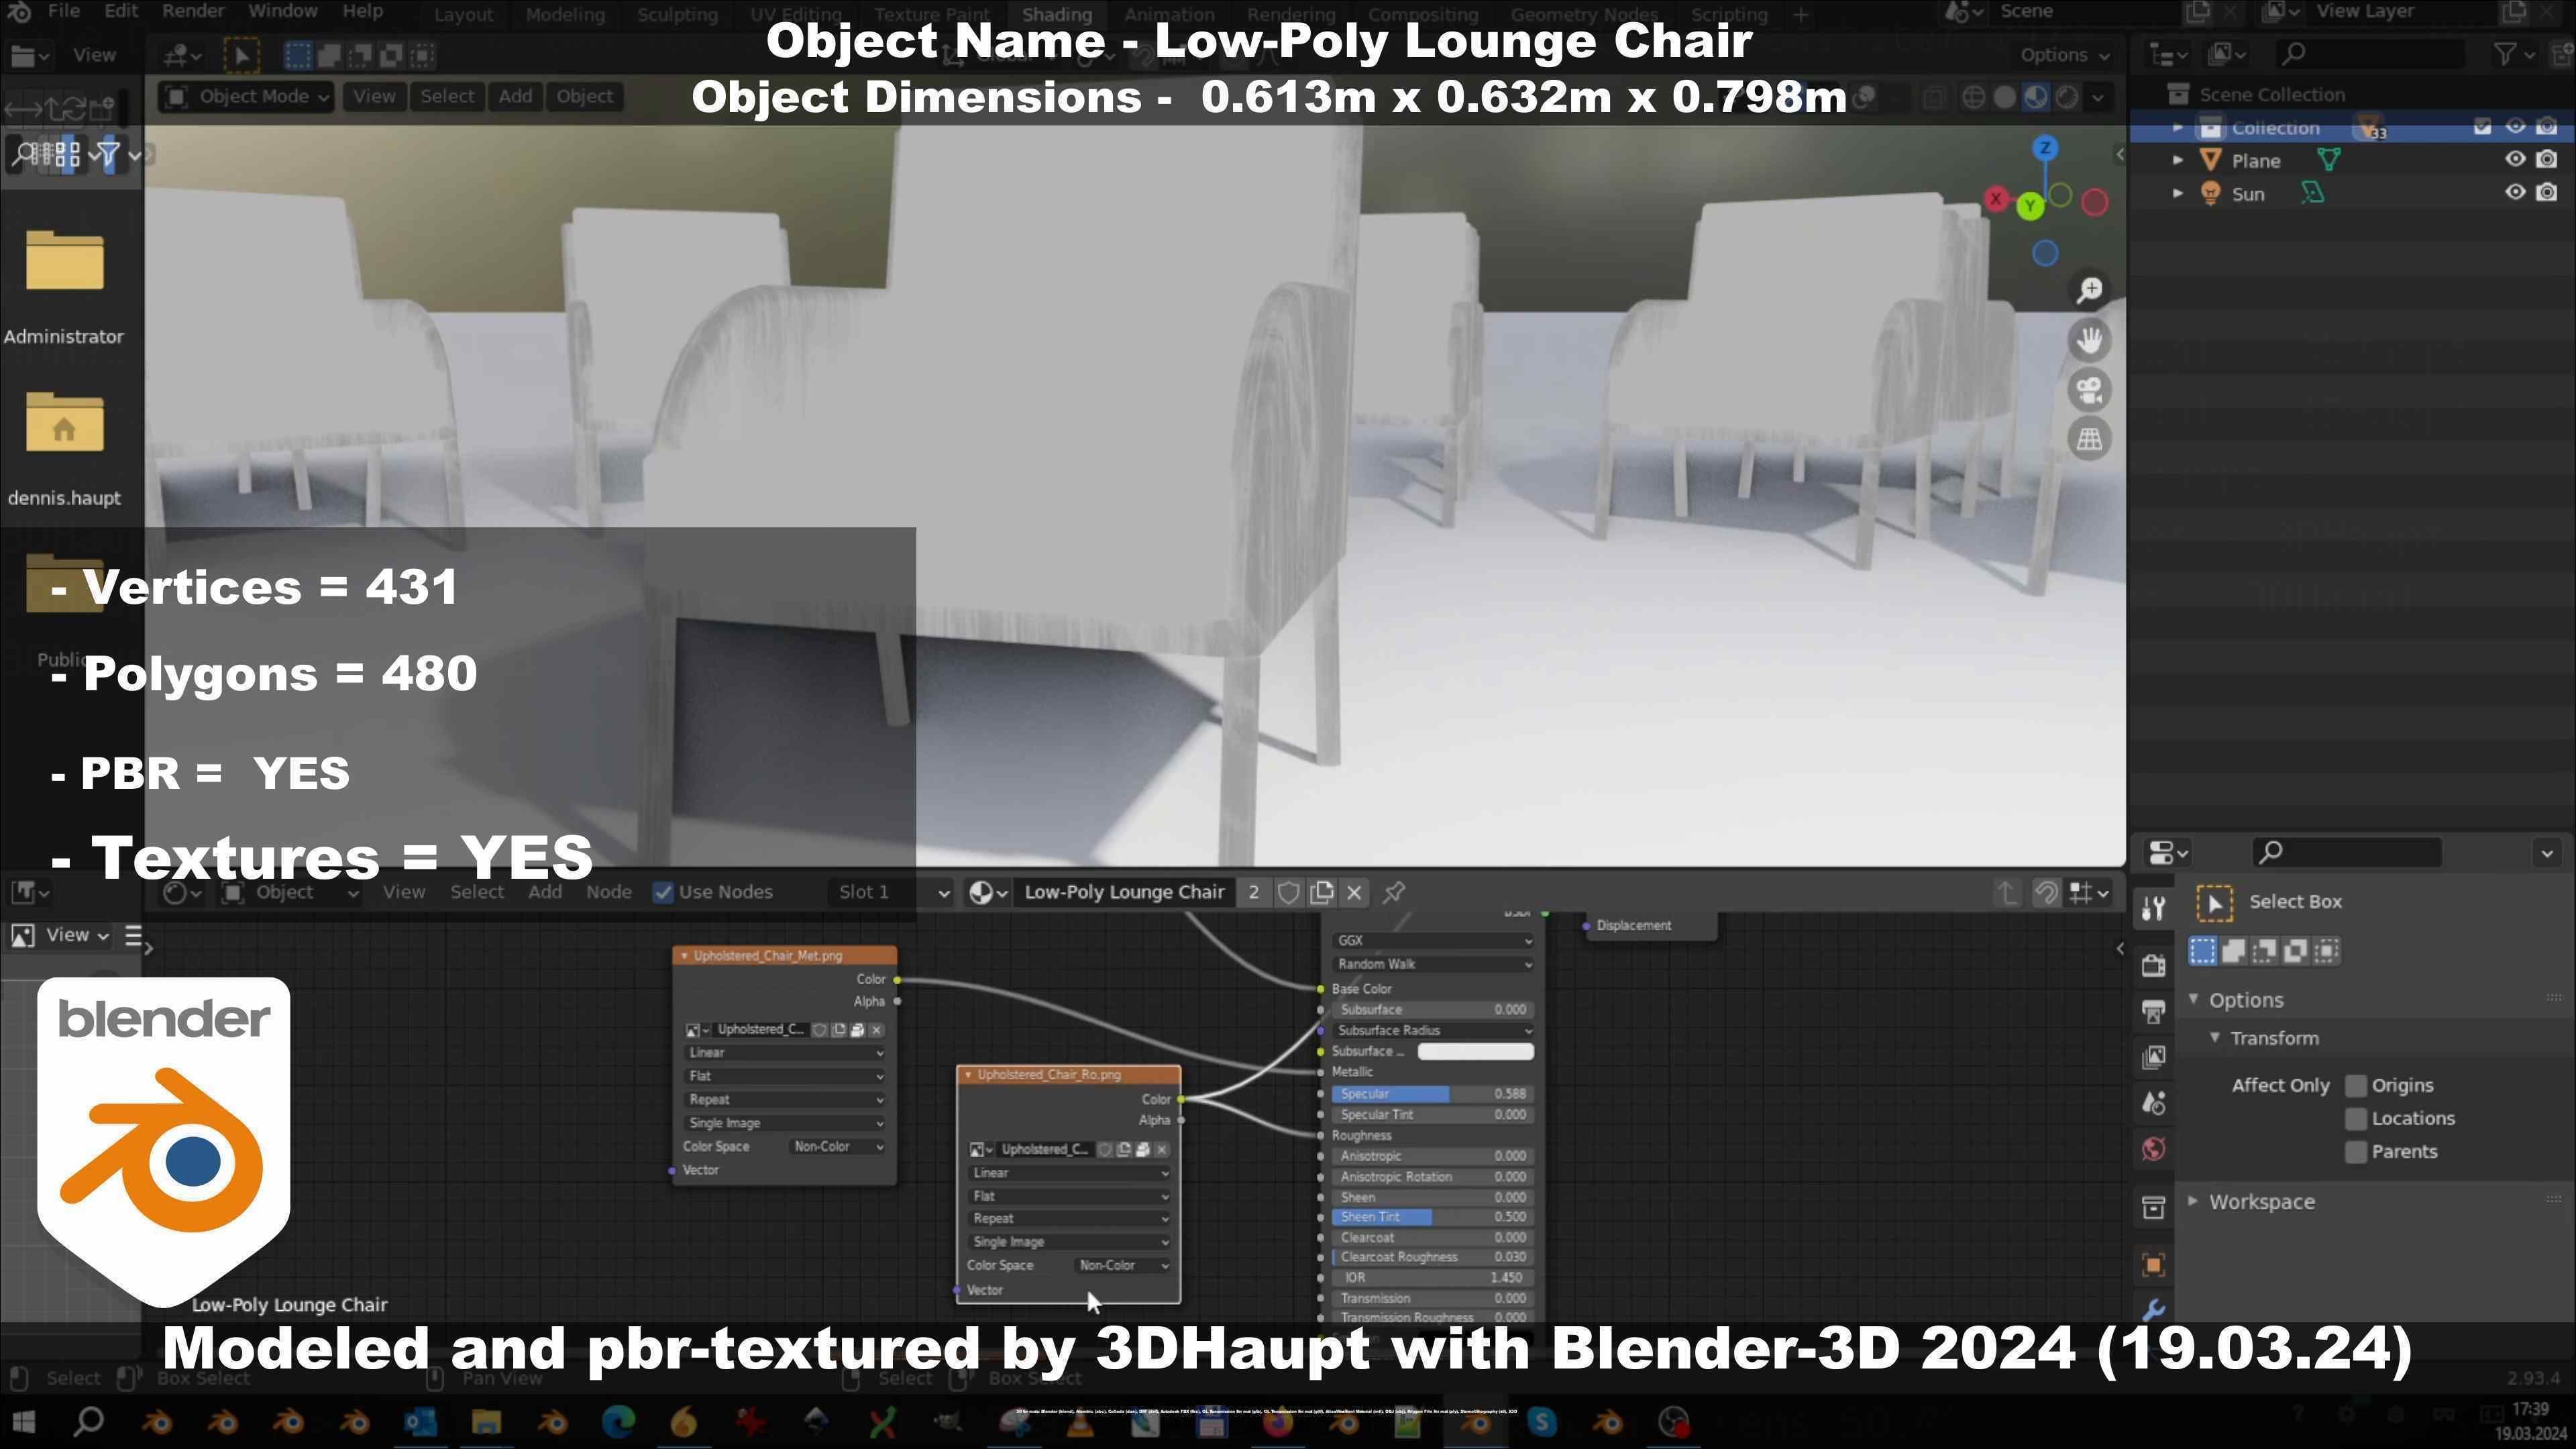Open the Collection properties tab

coord(2153,1207)
